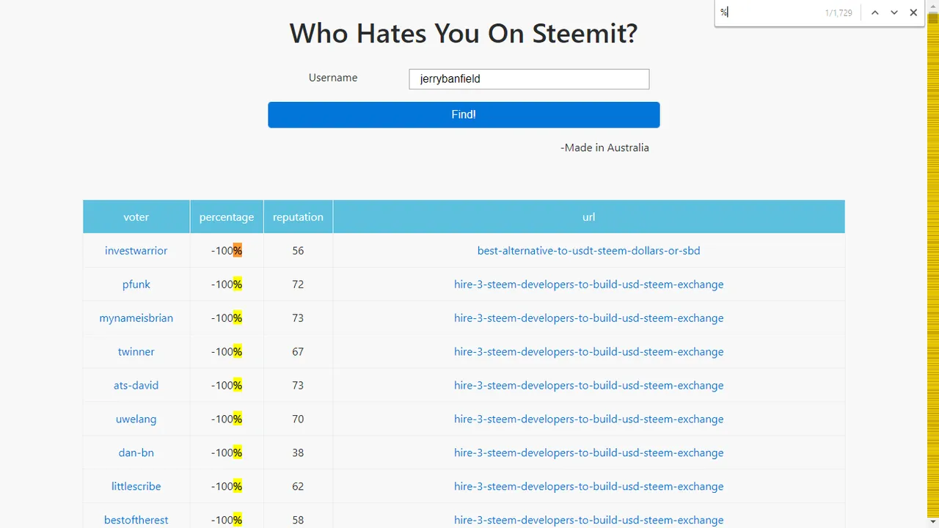The height and width of the screenshot is (528, 939).
Task: Click the voter column header
Action: (x=136, y=217)
